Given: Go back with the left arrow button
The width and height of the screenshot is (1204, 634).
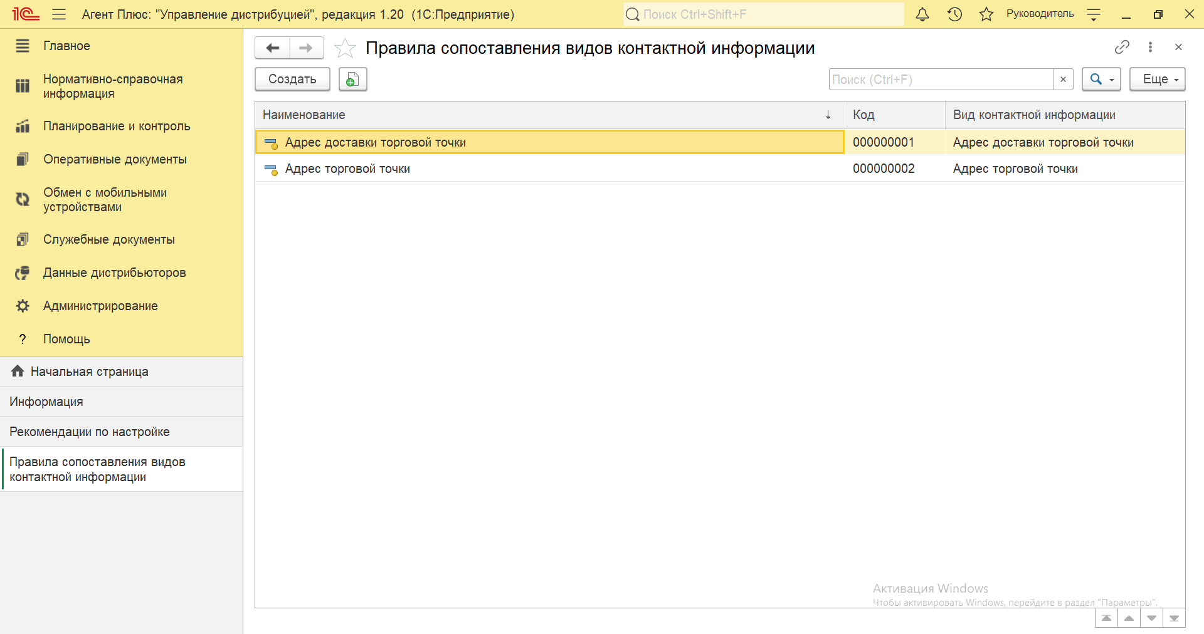Looking at the screenshot, I should [x=273, y=48].
